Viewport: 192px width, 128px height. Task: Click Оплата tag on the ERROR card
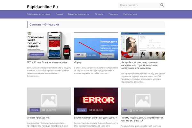coord(82,110)
